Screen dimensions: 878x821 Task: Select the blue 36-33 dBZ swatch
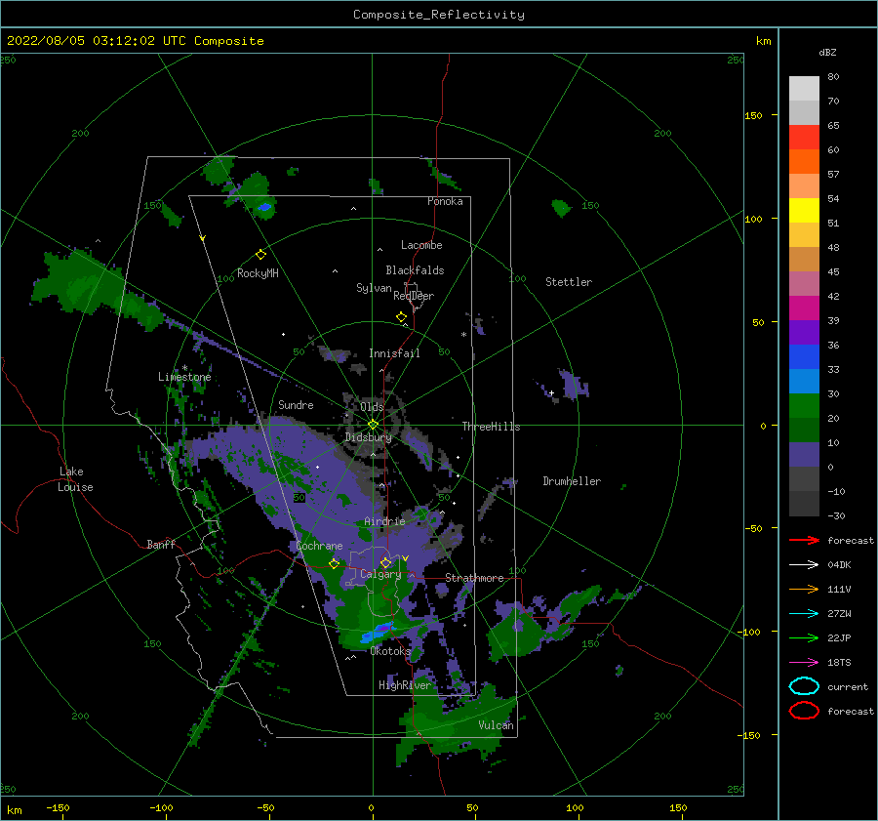pyautogui.click(x=804, y=357)
